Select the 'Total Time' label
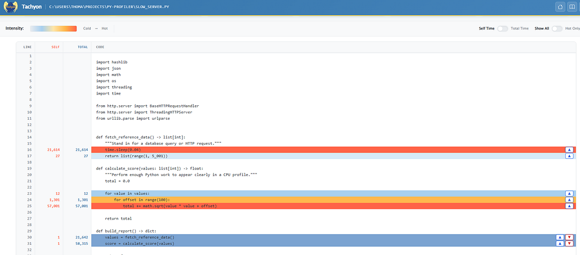580x255 pixels. [520, 28]
